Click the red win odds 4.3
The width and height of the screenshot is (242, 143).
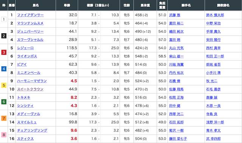pos(74,106)
